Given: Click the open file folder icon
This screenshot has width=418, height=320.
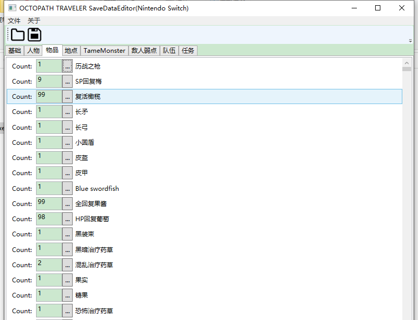Looking at the screenshot, I should 18,35.
